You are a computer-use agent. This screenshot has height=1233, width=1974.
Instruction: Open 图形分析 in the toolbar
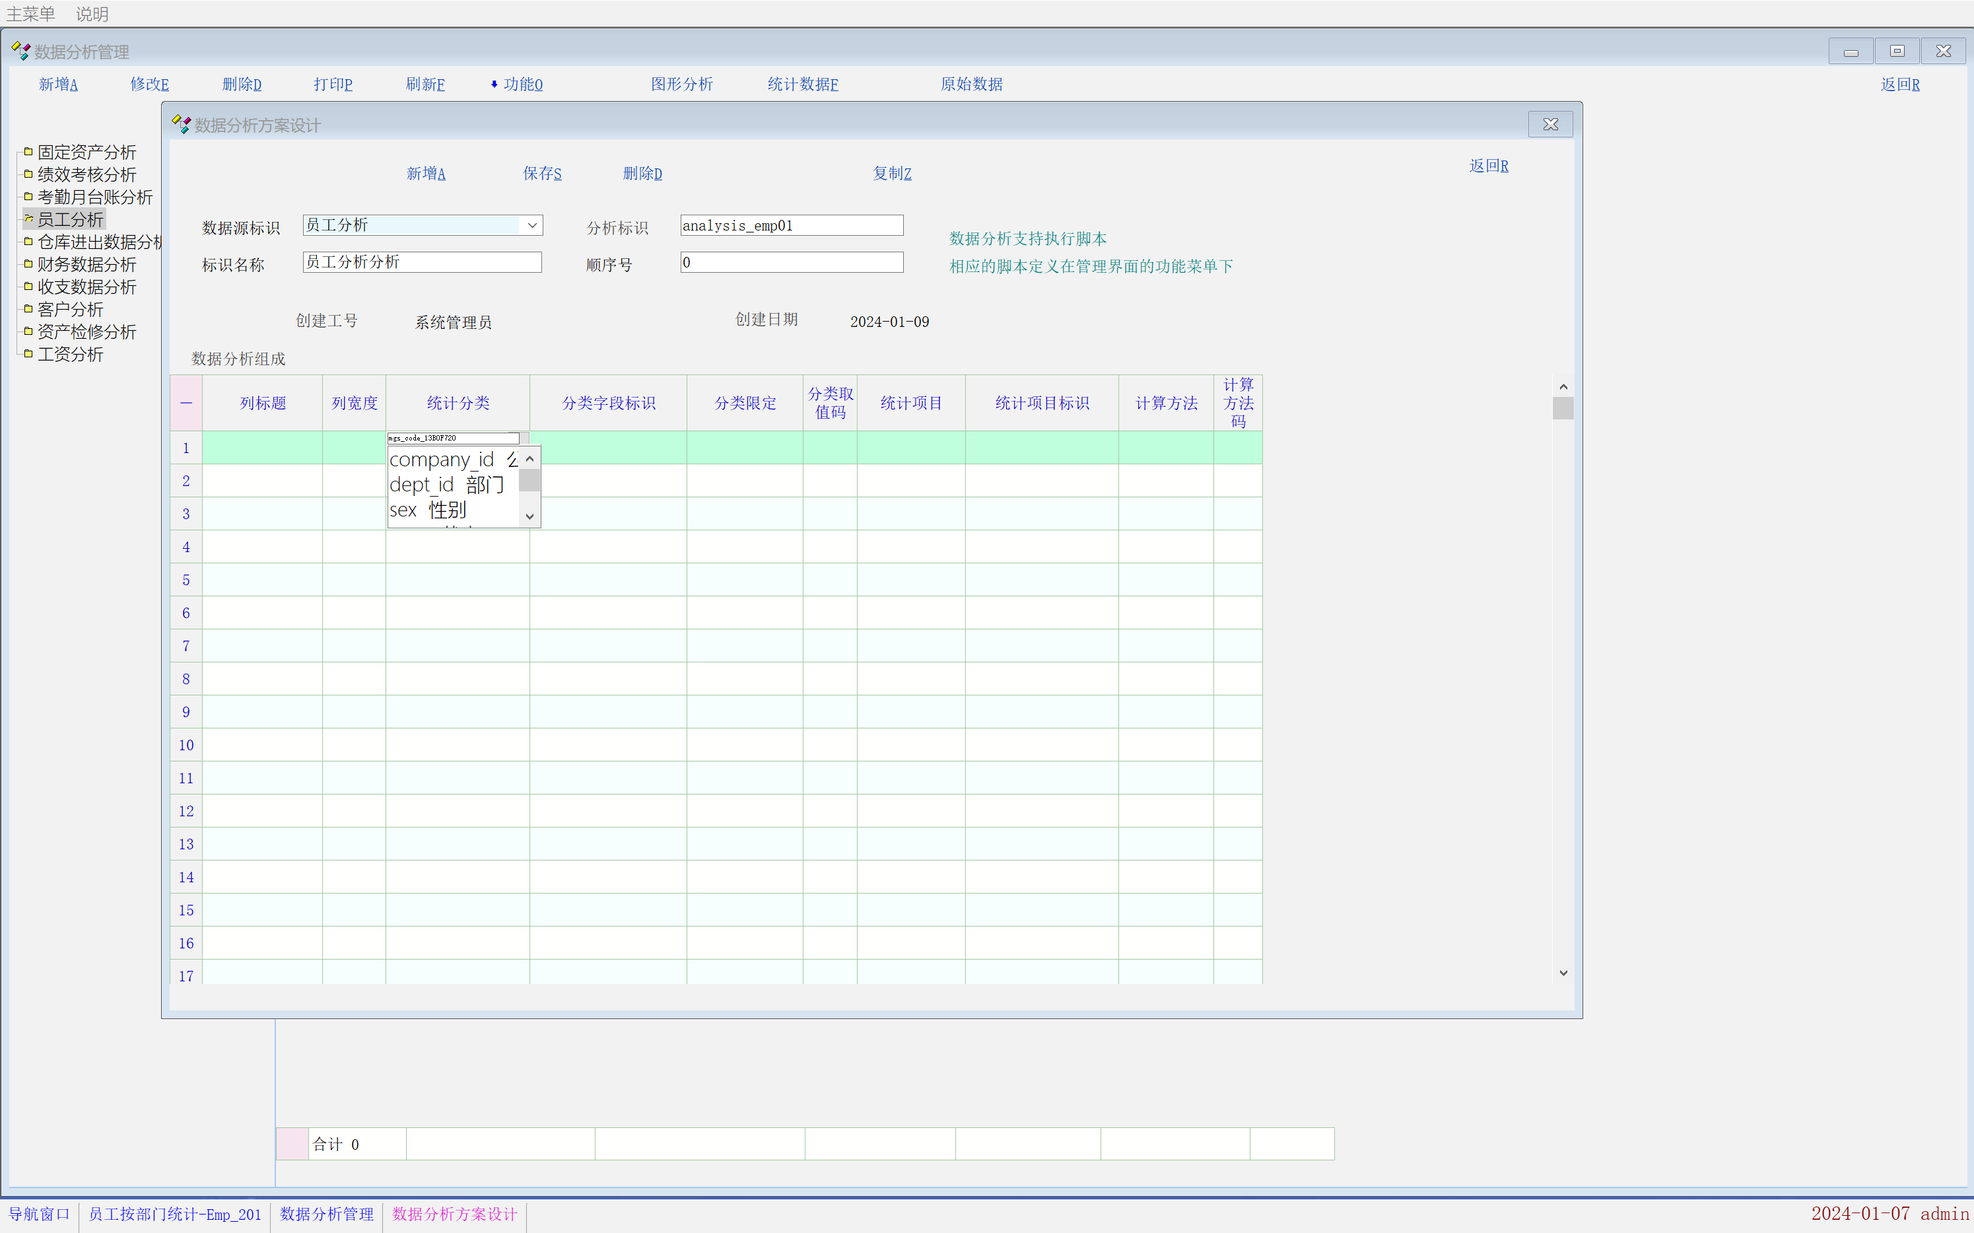681,84
